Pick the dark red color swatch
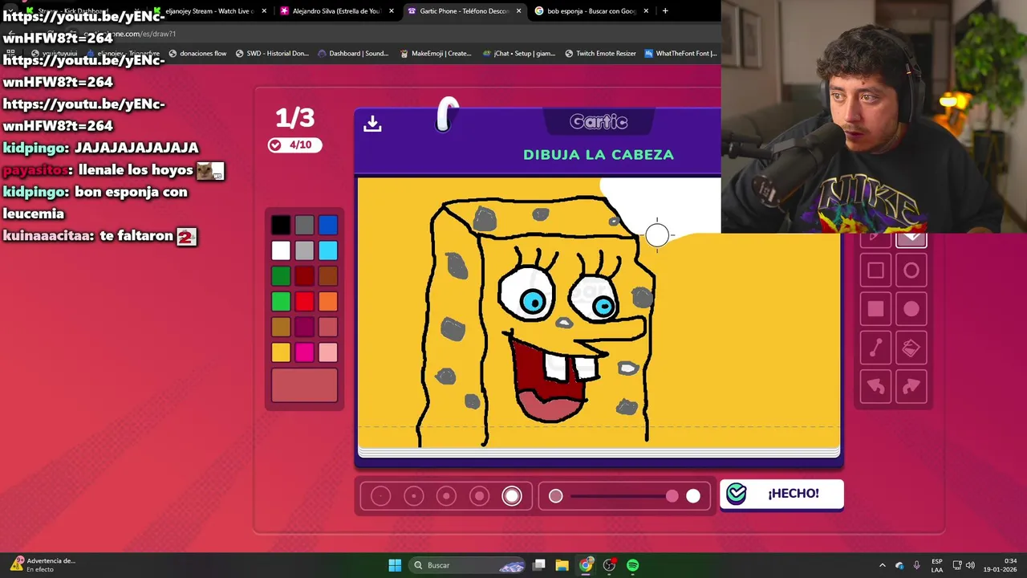Image resolution: width=1027 pixels, height=578 pixels. click(304, 276)
